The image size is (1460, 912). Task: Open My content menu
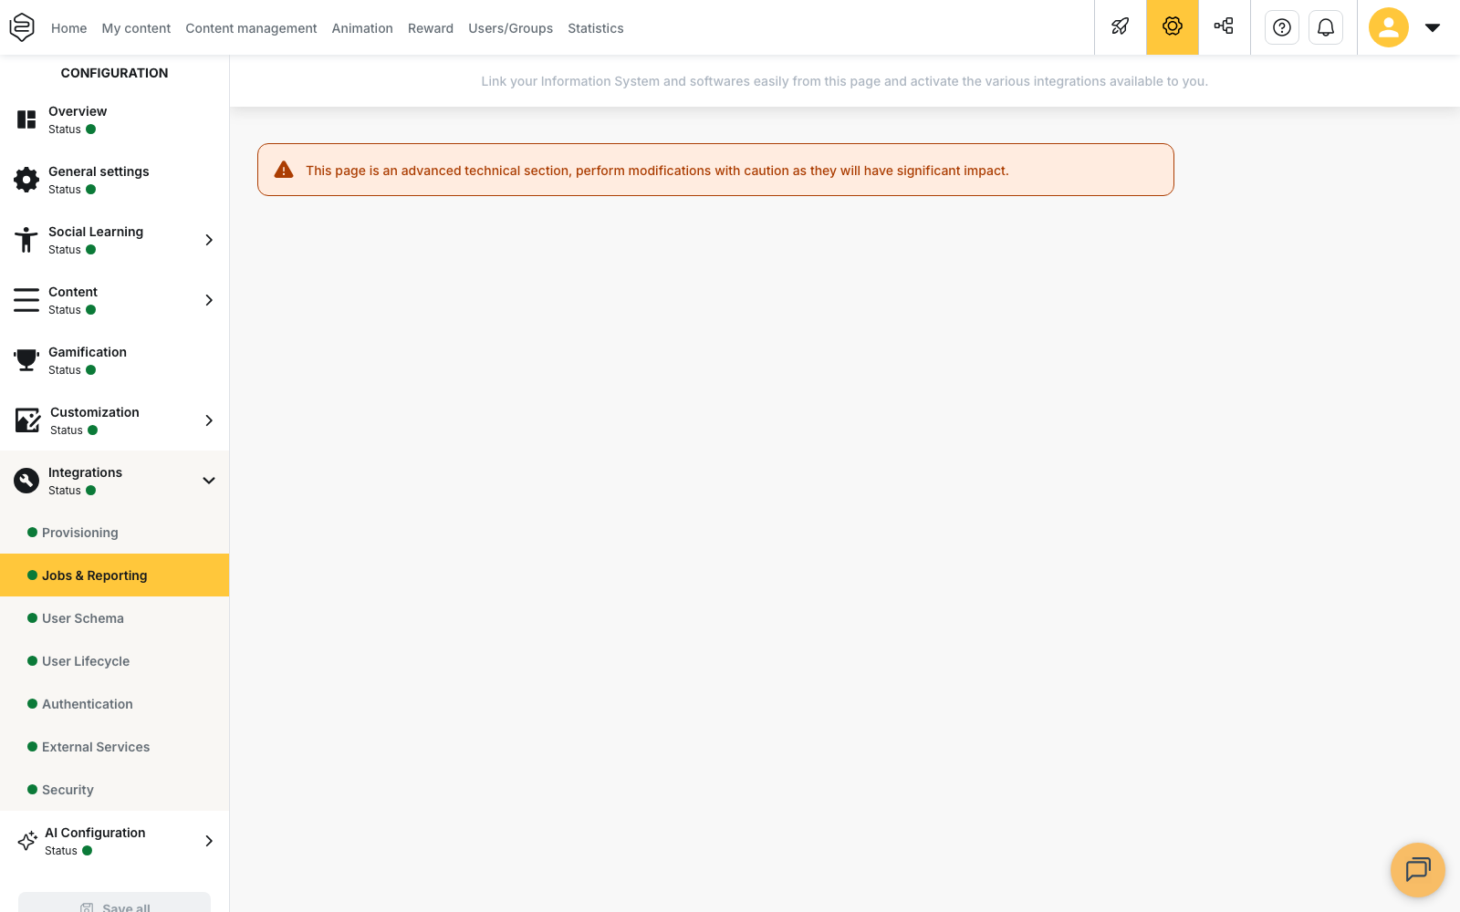(136, 28)
